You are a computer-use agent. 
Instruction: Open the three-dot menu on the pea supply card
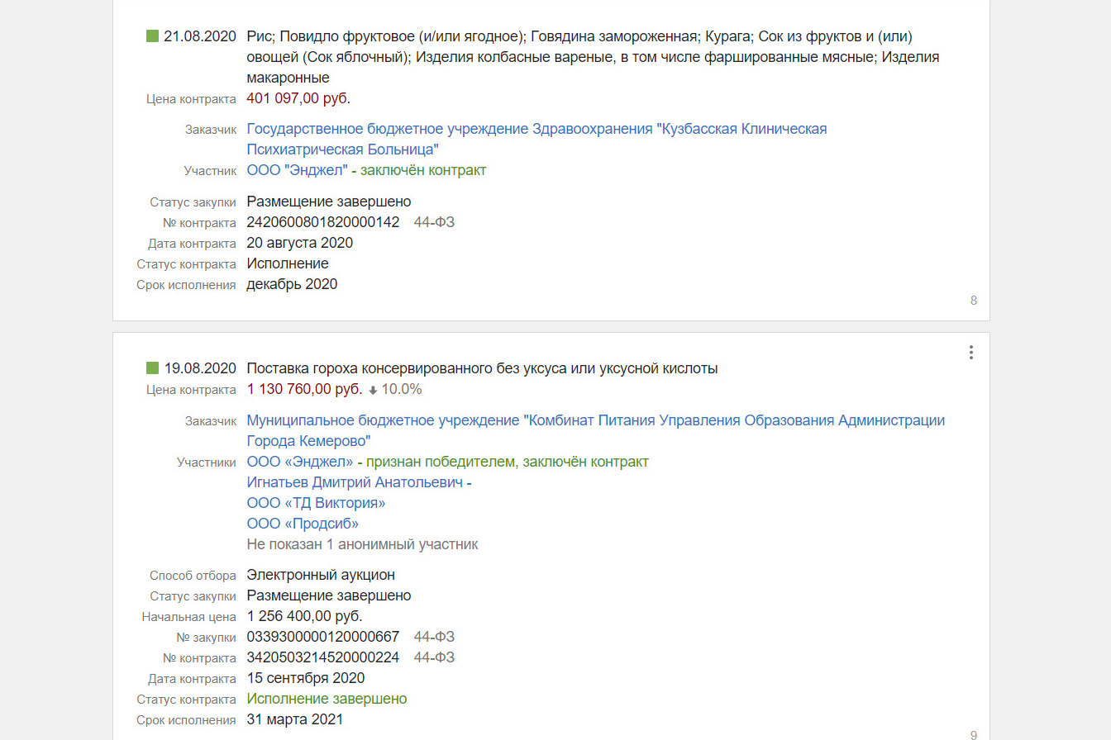tap(970, 353)
